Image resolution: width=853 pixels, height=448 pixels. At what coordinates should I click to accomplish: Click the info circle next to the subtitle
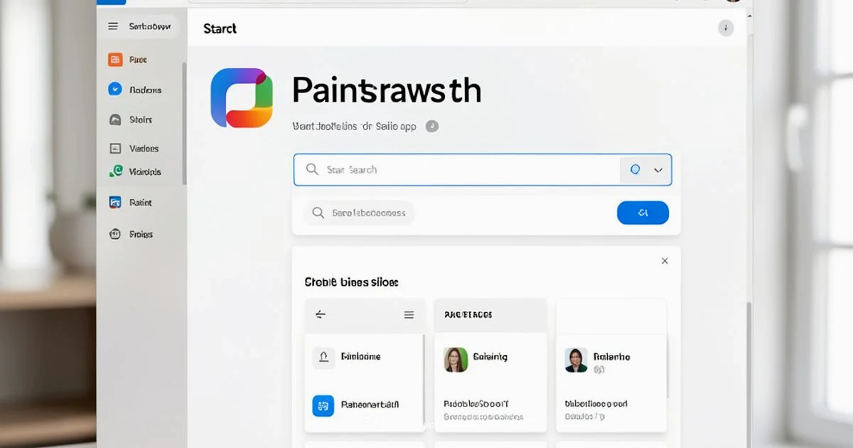click(431, 126)
